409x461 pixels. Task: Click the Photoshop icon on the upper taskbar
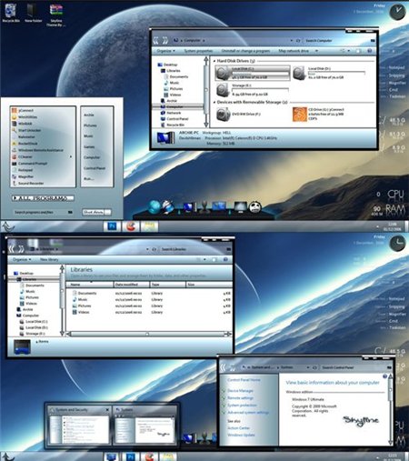(112, 226)
